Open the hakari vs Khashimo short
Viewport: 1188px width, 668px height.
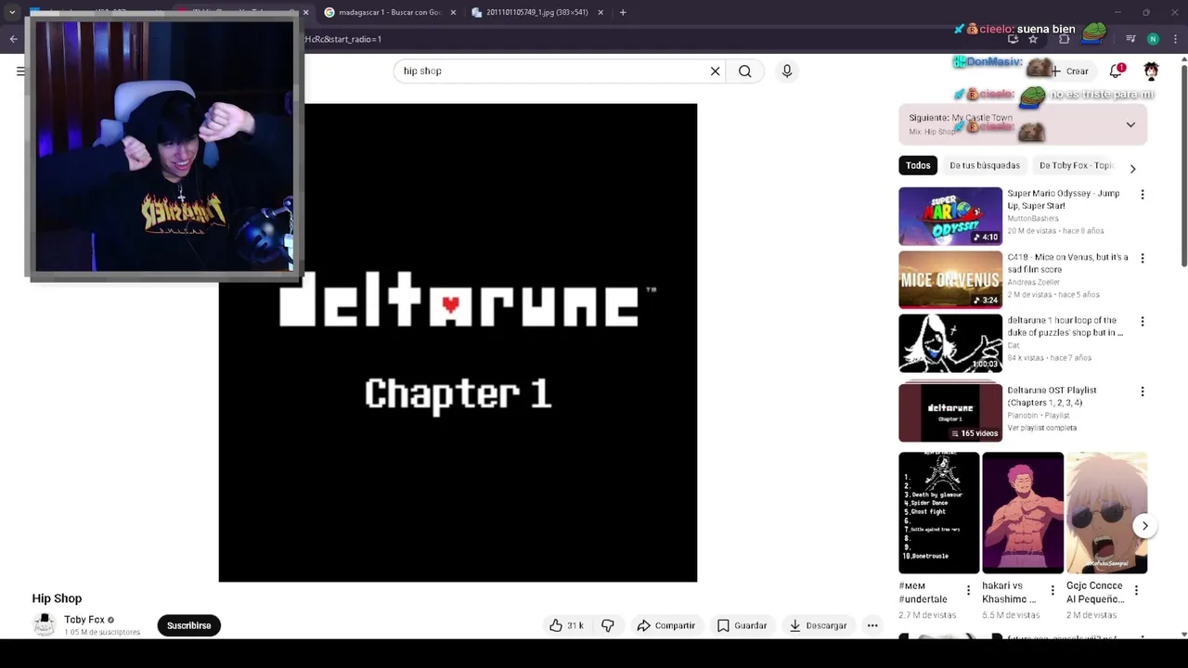(1023, 513)
